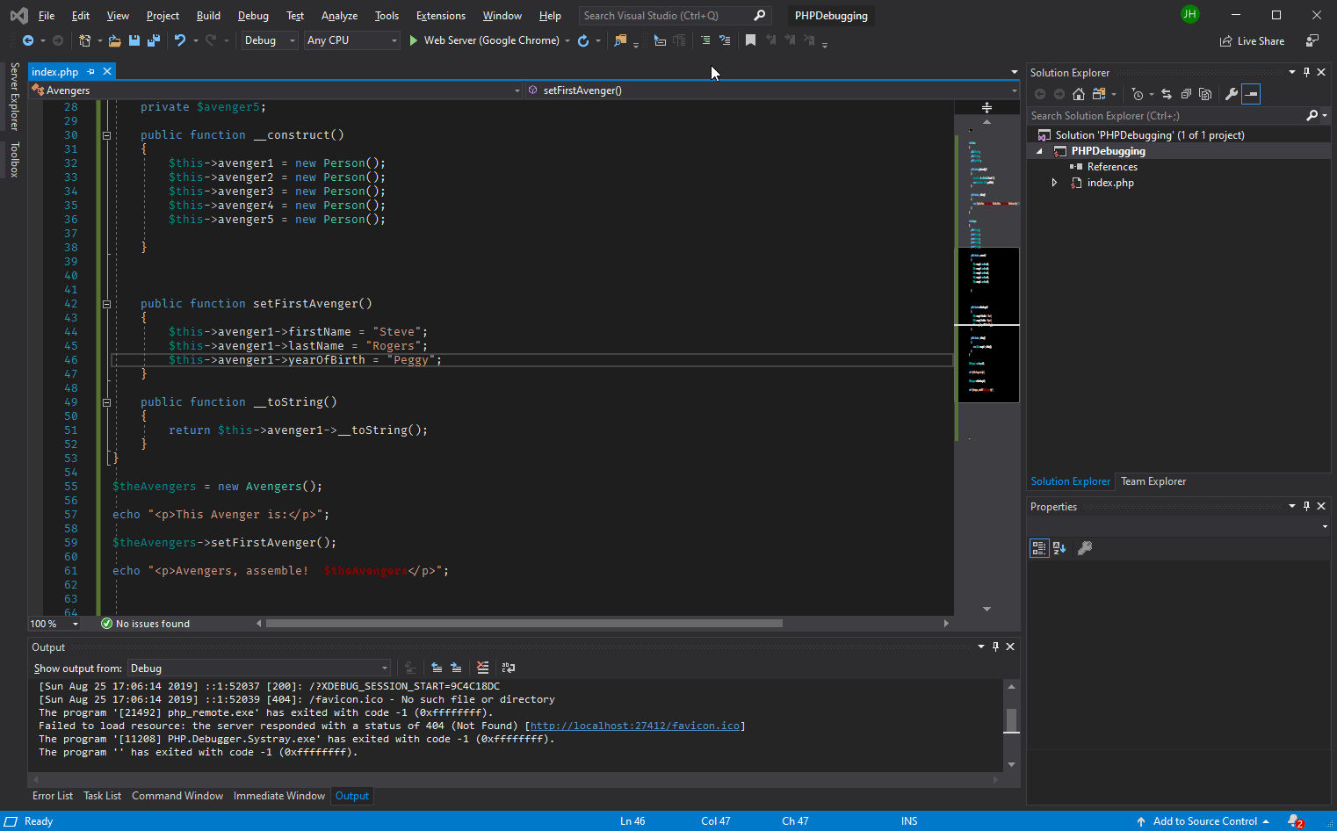Start debugging with the green play icon
1337x831 pixels.
click(413, 40)
